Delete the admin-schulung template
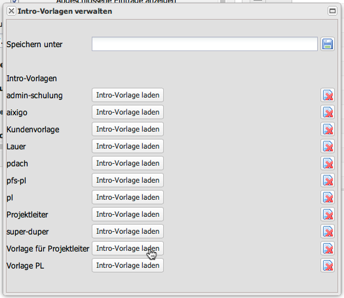 [328, 95]
